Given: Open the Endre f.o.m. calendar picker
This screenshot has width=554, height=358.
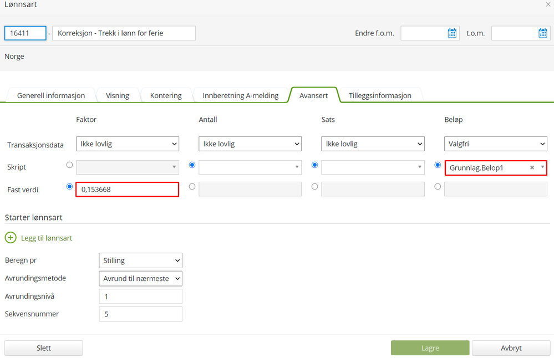Looking at the screenshot, I should [x=452, y=33].
